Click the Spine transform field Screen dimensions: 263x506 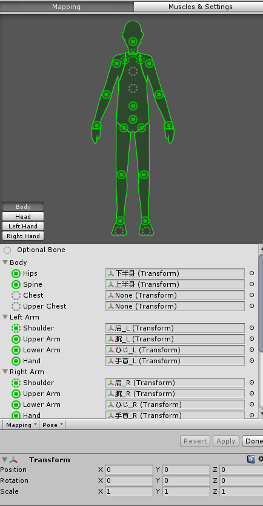point(175,284)
